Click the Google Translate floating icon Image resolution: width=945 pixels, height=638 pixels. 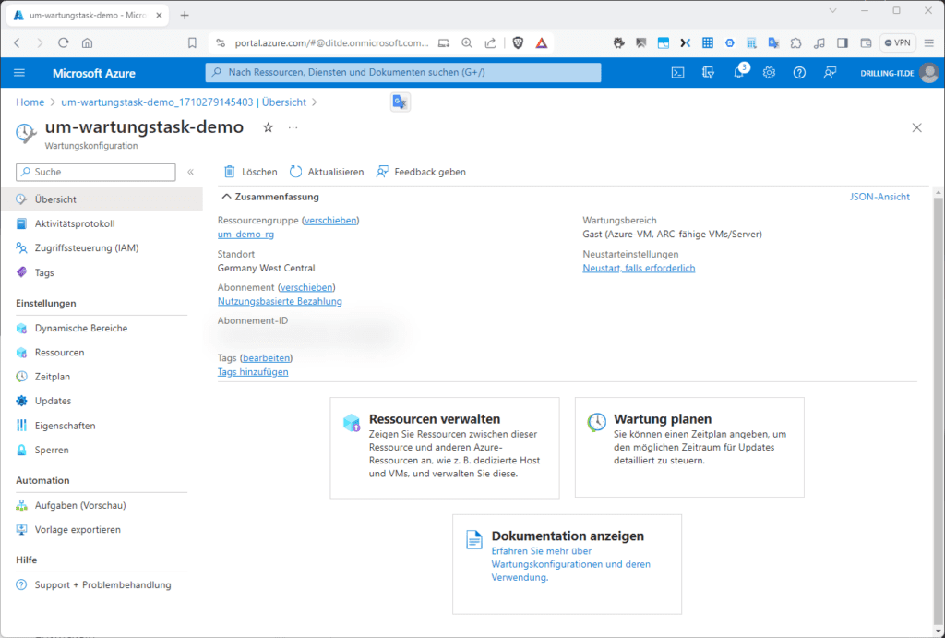(401, 102)
